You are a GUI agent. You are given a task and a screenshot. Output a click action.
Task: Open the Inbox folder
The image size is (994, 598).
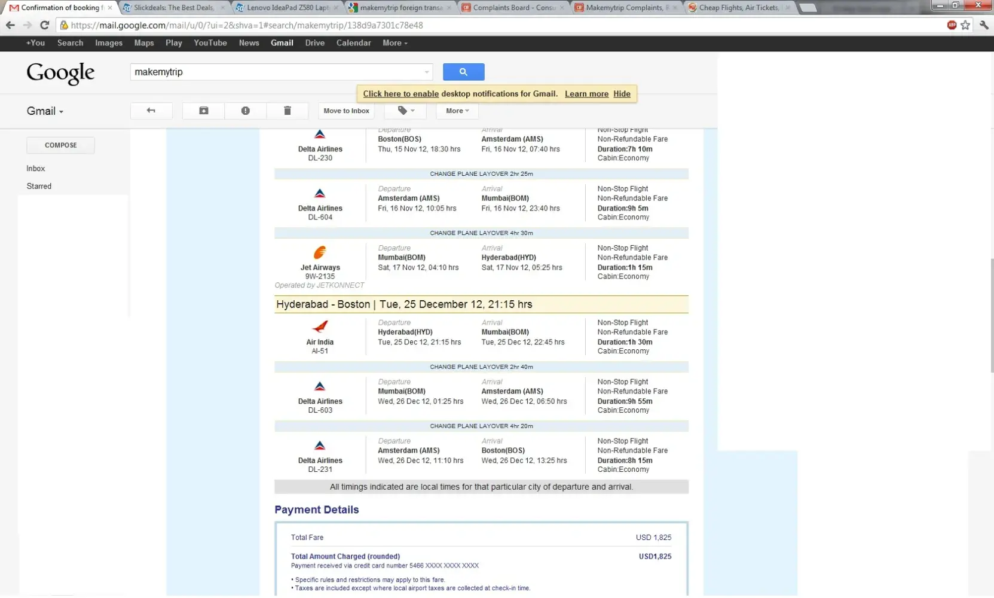click(36, 169)
